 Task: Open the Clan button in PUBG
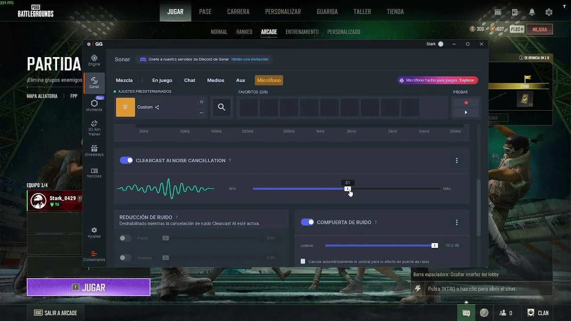(x=538, y=313)
